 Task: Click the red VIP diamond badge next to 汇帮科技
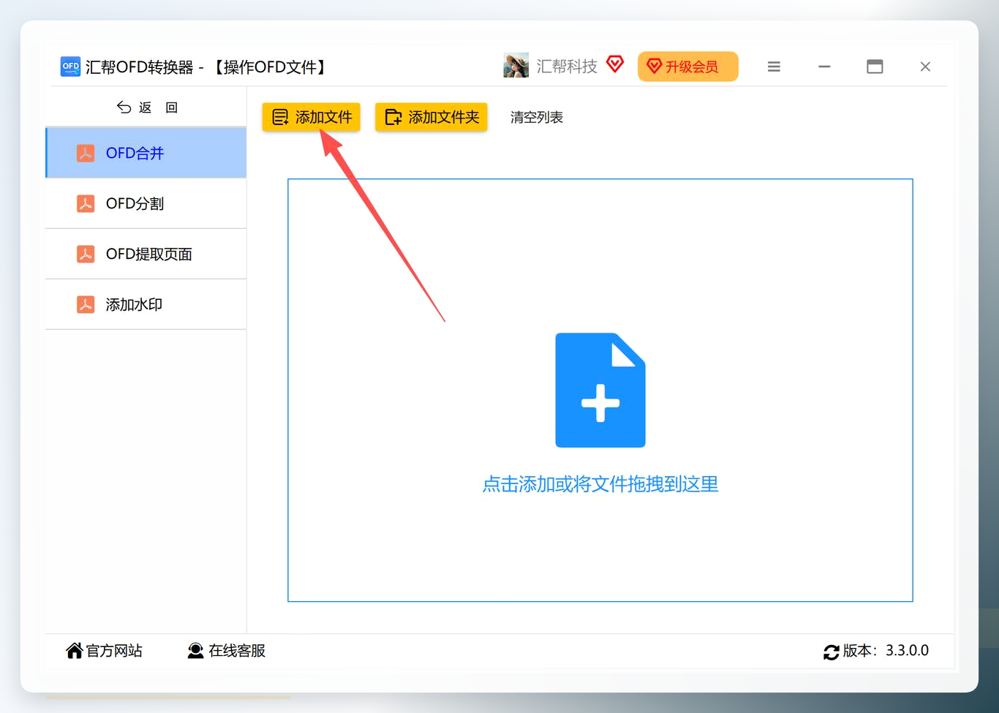click(x=615, y=64)
